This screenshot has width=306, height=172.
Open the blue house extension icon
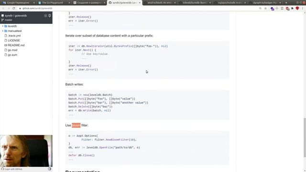(x=272, y=9)
